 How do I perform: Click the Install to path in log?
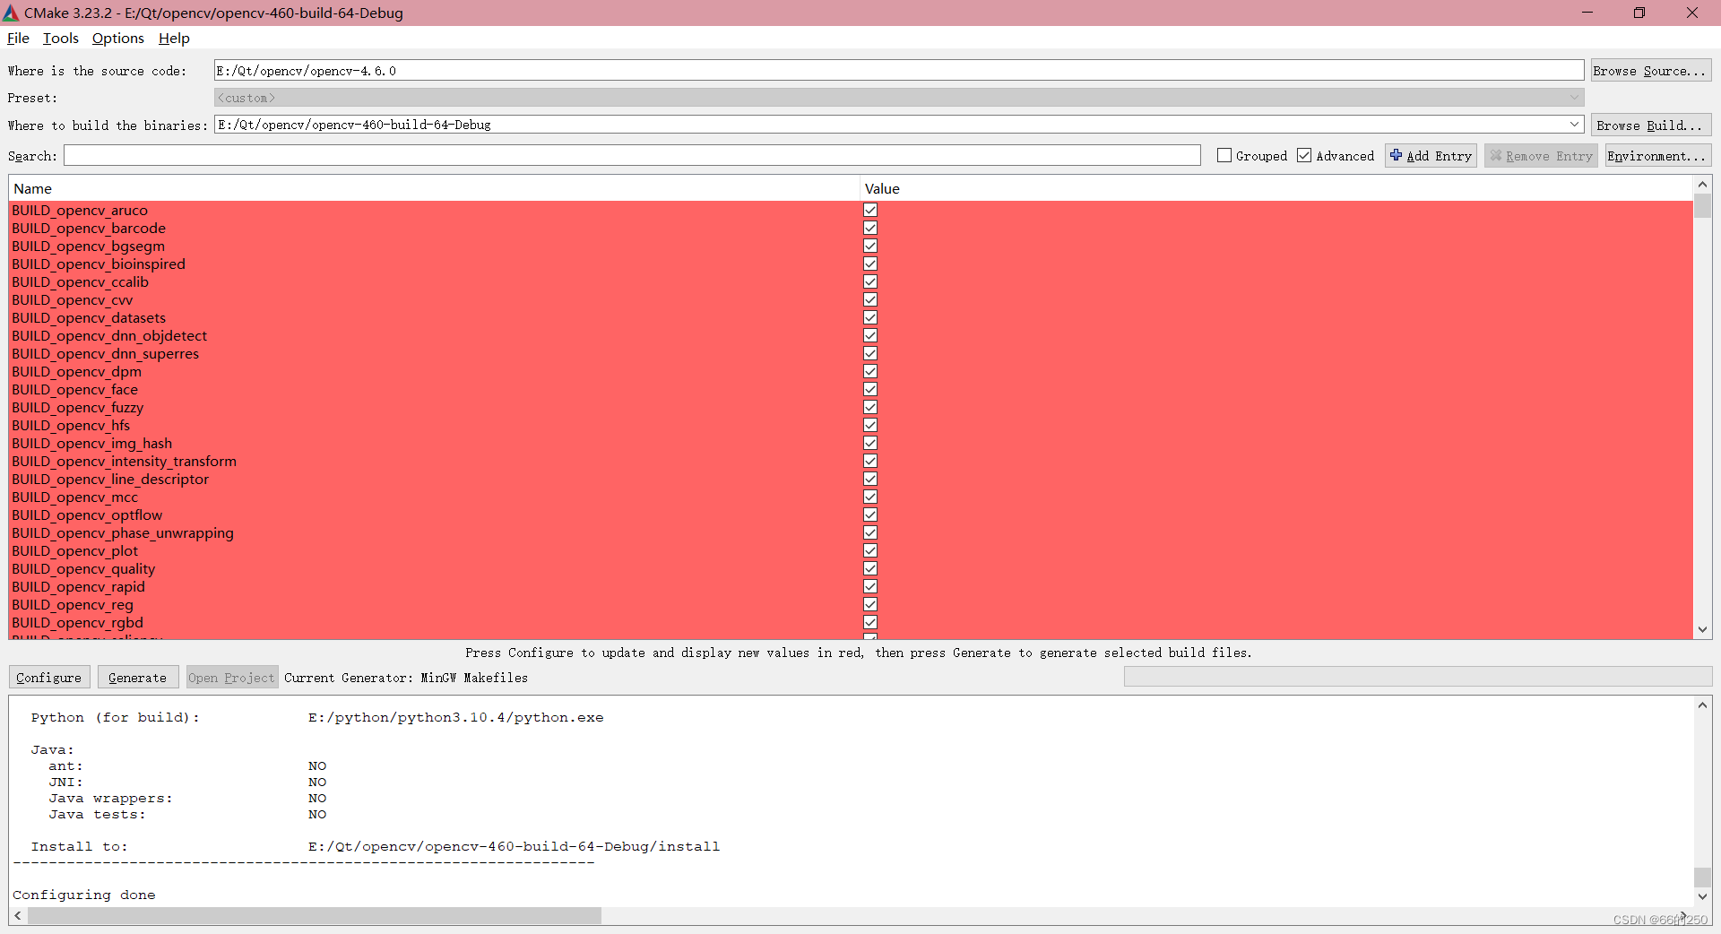coord(514,846)
